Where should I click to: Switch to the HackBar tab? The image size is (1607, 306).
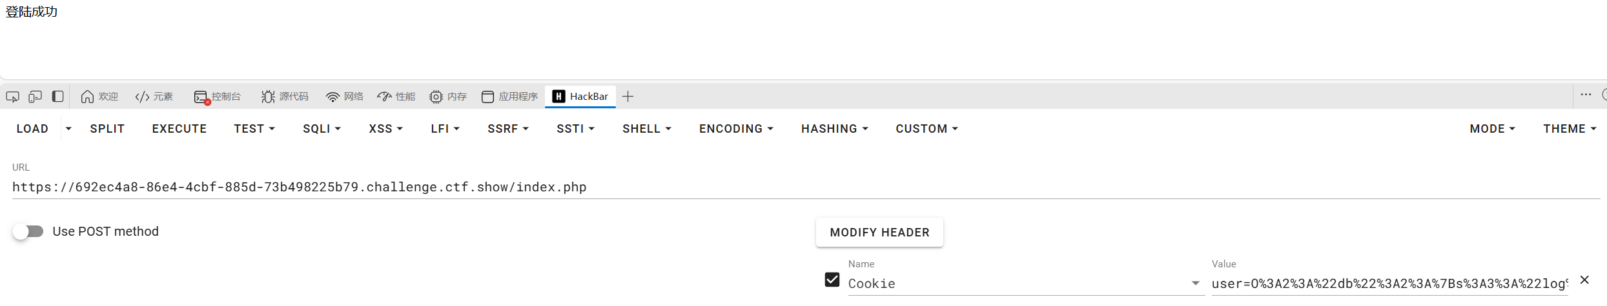pos(580,97)
